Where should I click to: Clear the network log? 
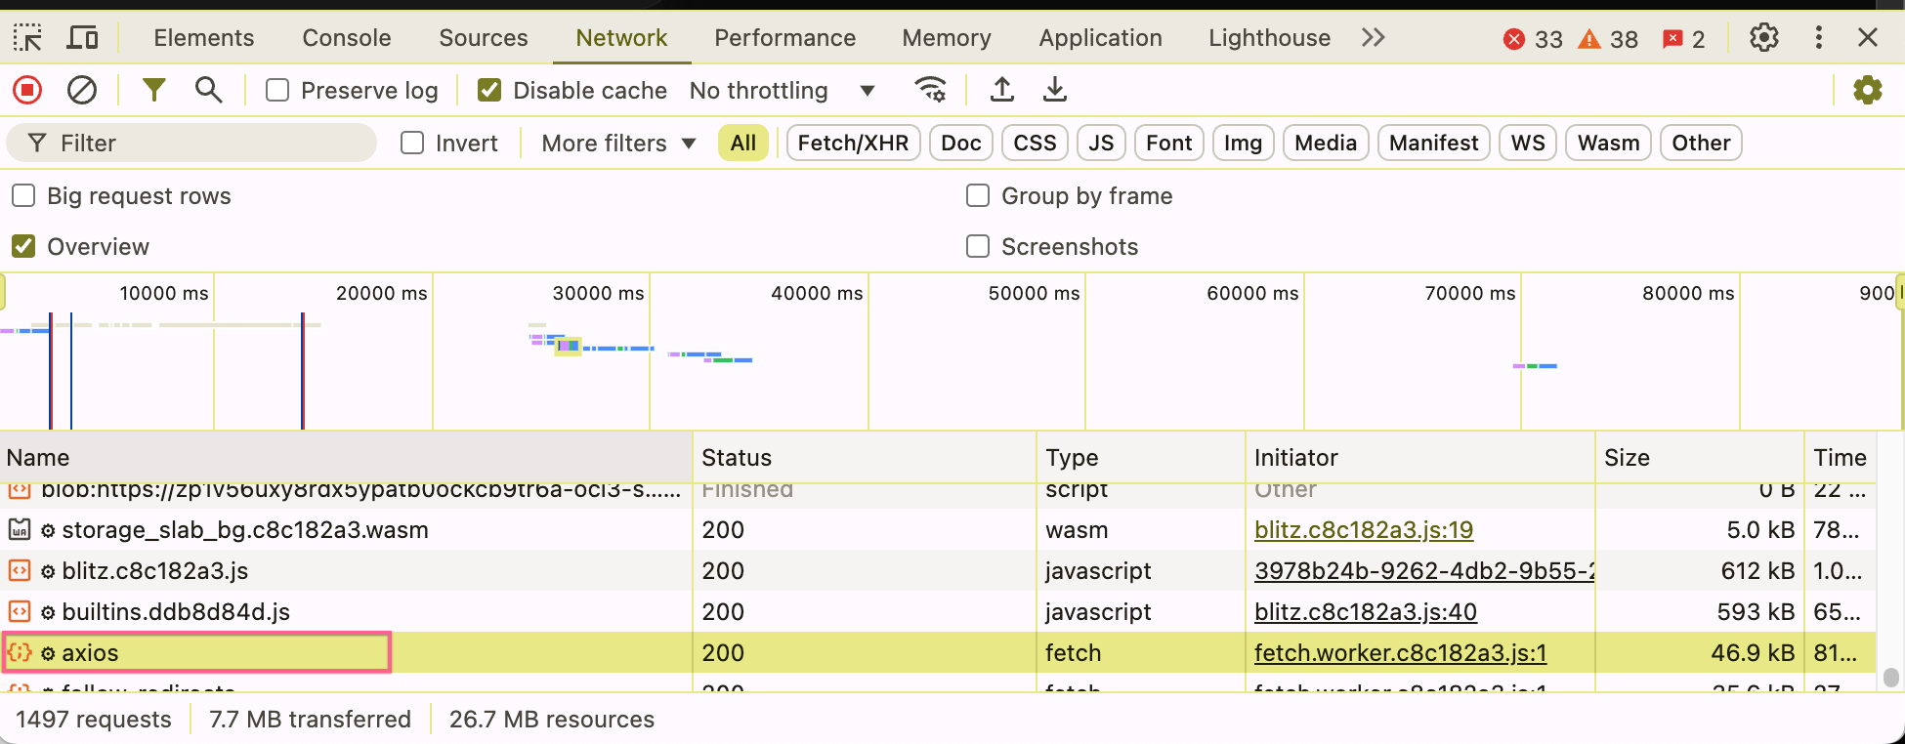pyautogui.click(x=82, y=91)
